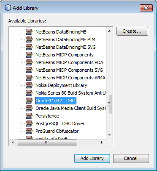The height and width of the screenshot is (171, 157).
Task: Select Nokia Deployment Library
Action: pyautogui.click(x=61, y=85)
